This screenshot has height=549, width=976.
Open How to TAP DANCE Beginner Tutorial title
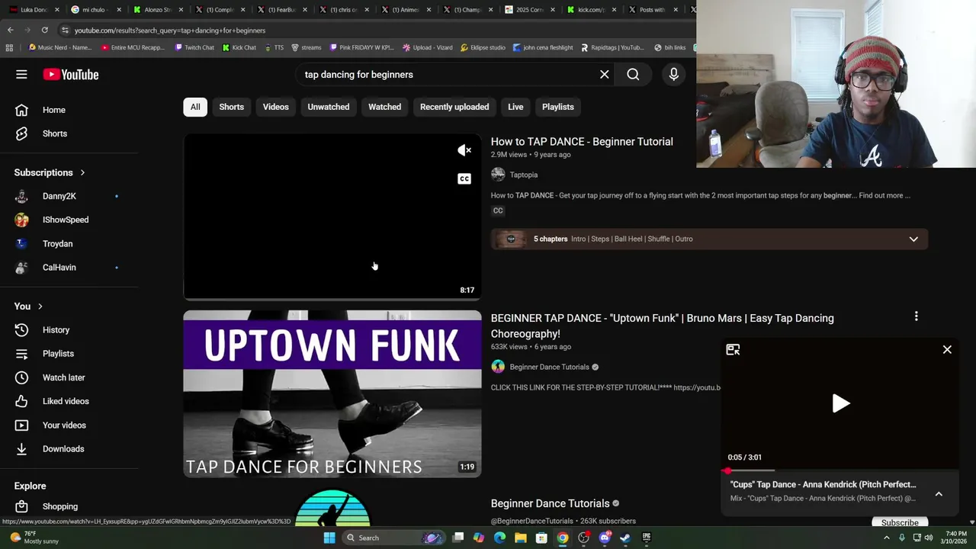[x=582, y=142]
